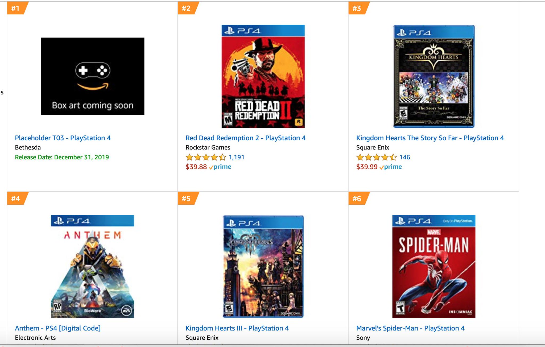Image resolution: width=545 pixels, height=347 pixels.
Task: Open Red Dead Redemption 2 - PlayStation 4 link
Action: [x=246, y=138]
